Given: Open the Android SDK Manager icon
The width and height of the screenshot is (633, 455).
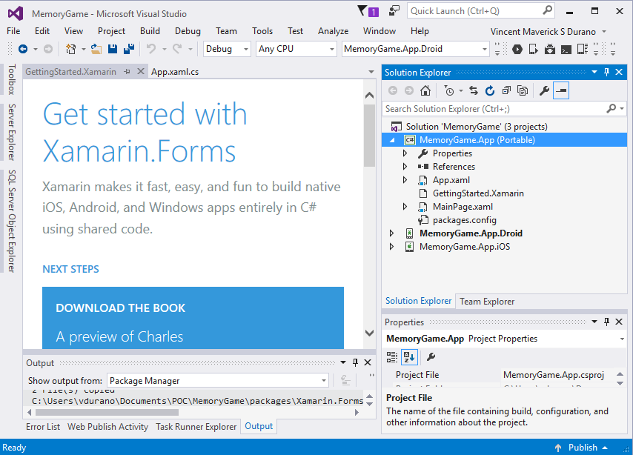Looking at the screenshot, I should 550,49.
